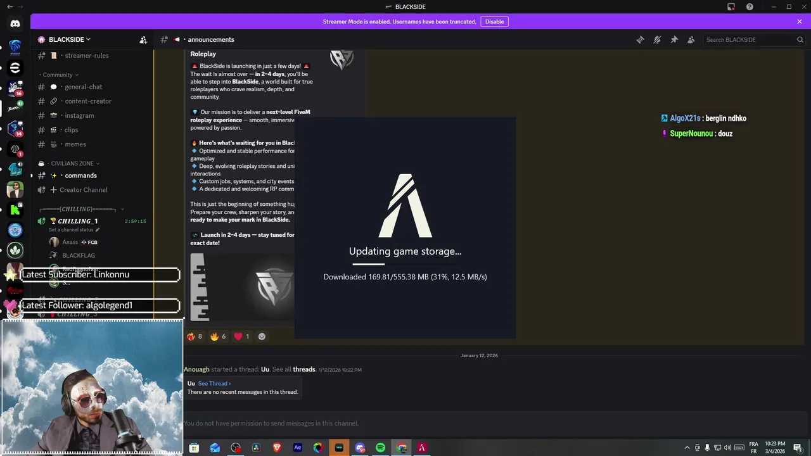Join the Creator Channel voice channel
811x456 pixels.
point(83,190)
